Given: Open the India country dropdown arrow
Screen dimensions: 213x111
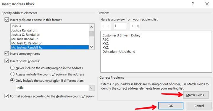Looking at the screenshot, I should [x=91, y=88].
